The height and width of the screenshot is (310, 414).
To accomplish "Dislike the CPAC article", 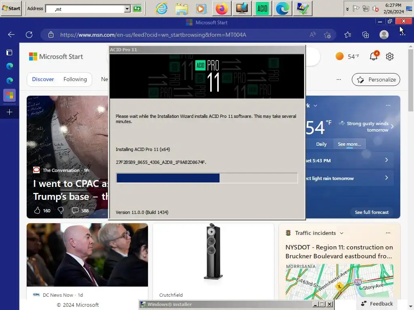I will (x=61, y=210).
